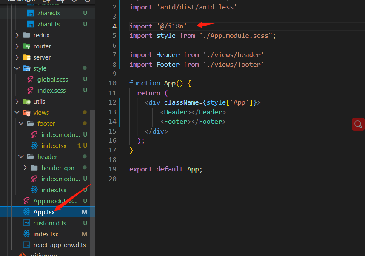
Task: Click TypeScript icon beside zhant.ts
Action: [31, 24]
